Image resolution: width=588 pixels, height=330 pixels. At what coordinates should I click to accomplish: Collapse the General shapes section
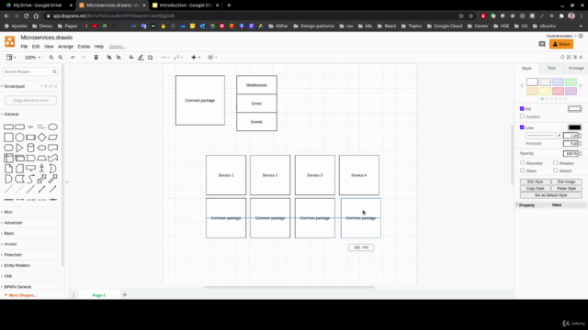click(11, 114)
